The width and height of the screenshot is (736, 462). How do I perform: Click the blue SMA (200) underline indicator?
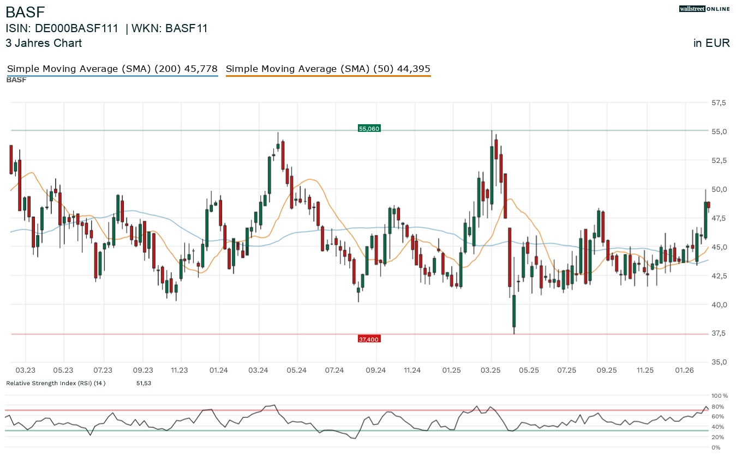[x=112, y=77]
